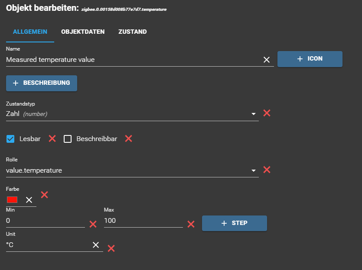Image resolution: width=362 pixels, height=270 pixels.
Task: Open the Zustand tab
Action: point(132,32)
